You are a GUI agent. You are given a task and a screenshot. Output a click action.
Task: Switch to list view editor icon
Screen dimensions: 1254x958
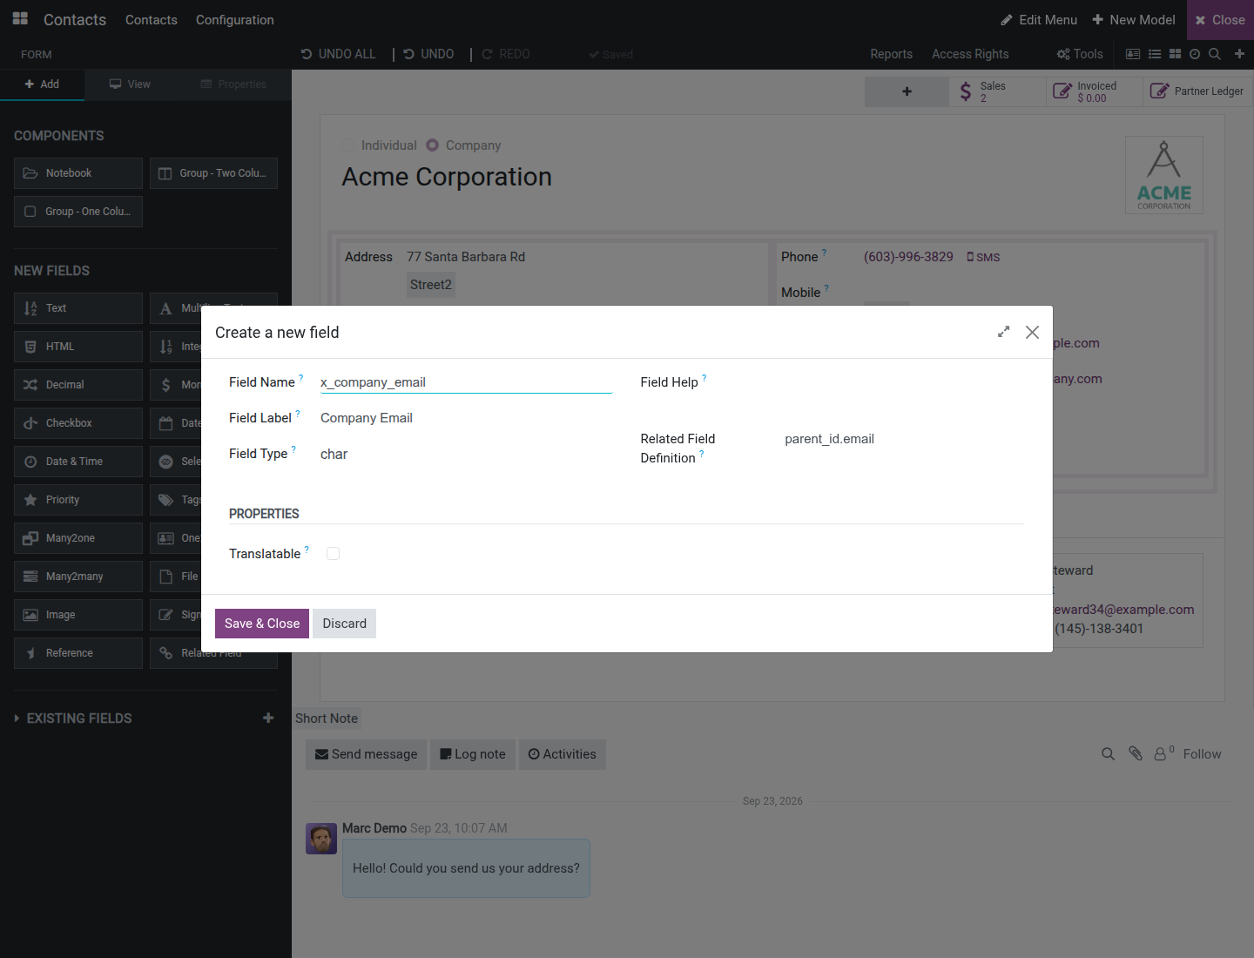click(1155, 54)
